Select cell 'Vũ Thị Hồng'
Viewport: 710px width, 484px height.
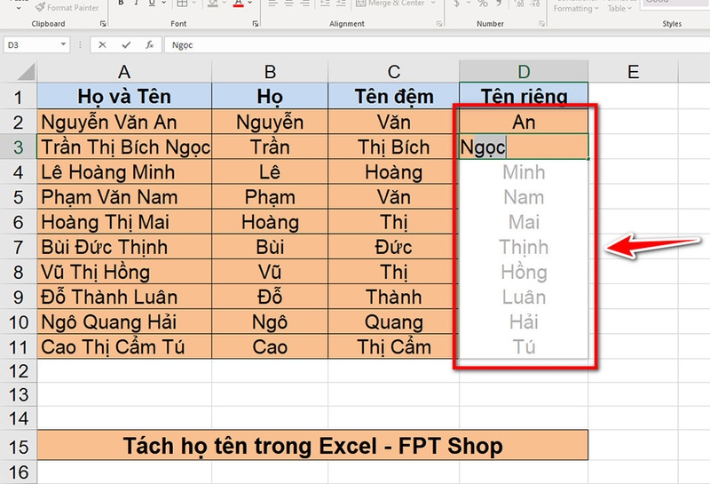(x=124, y=272)
